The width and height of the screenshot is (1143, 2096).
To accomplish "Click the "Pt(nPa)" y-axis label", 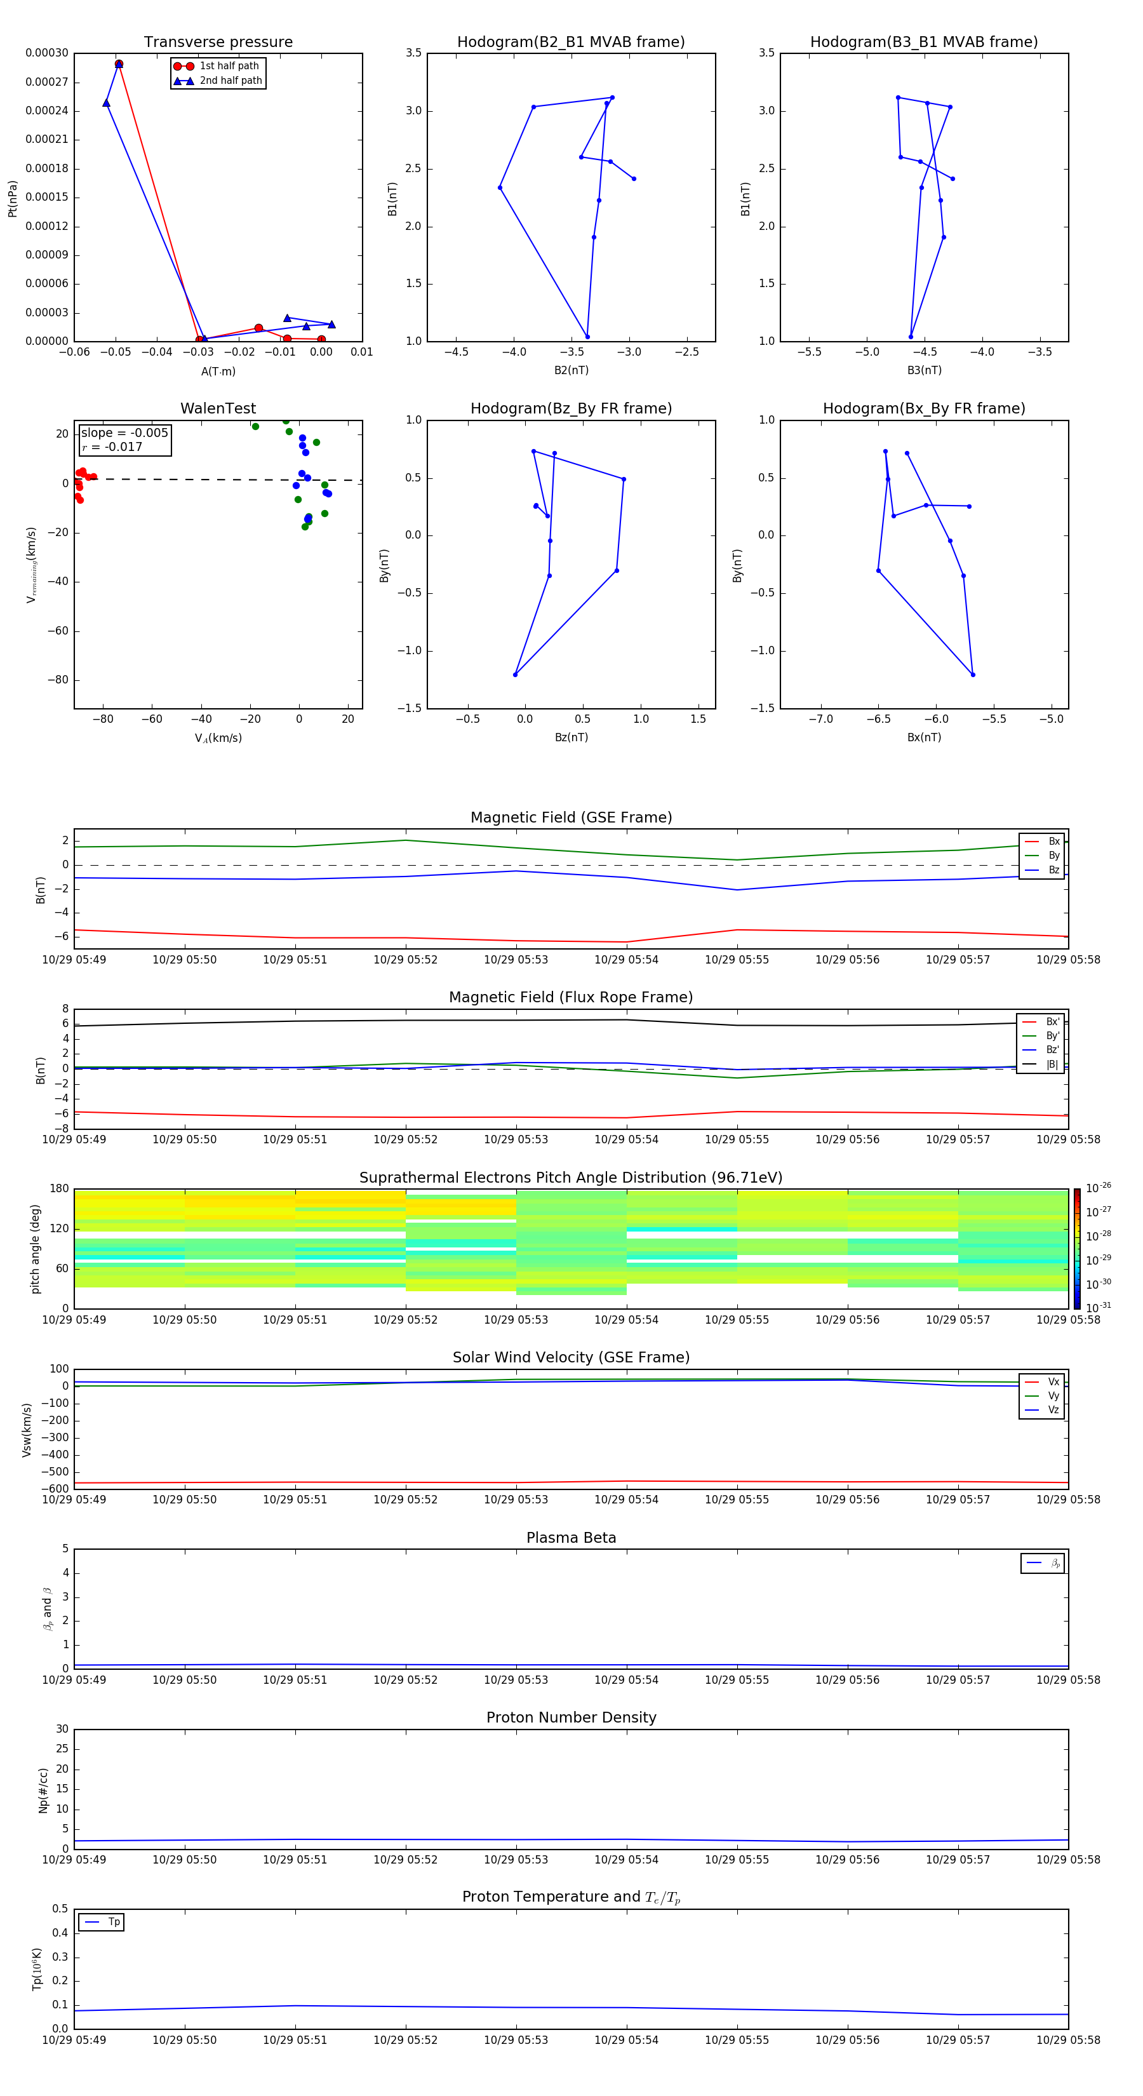I will pyautogui.click(x=12, y=199).
